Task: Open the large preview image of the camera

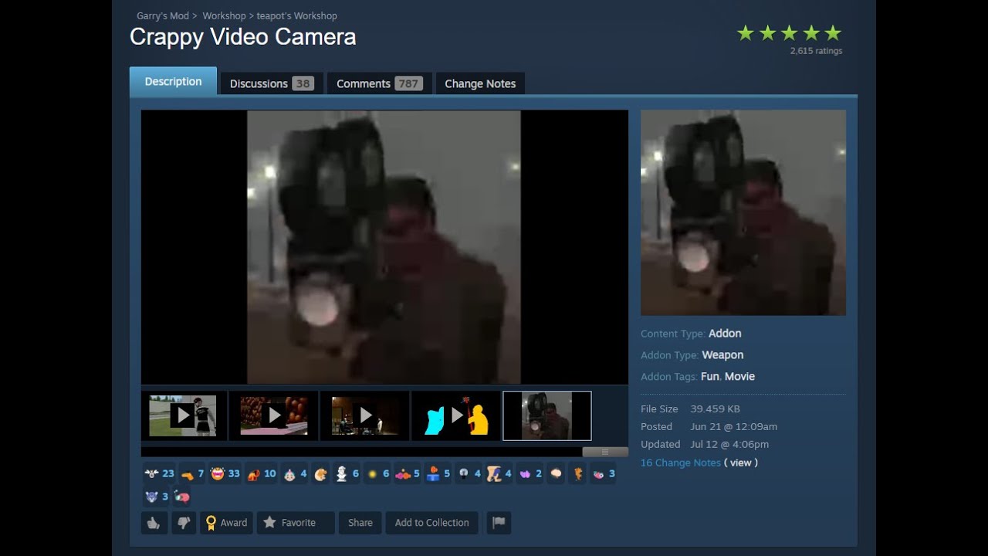Action: click(384, 247)
